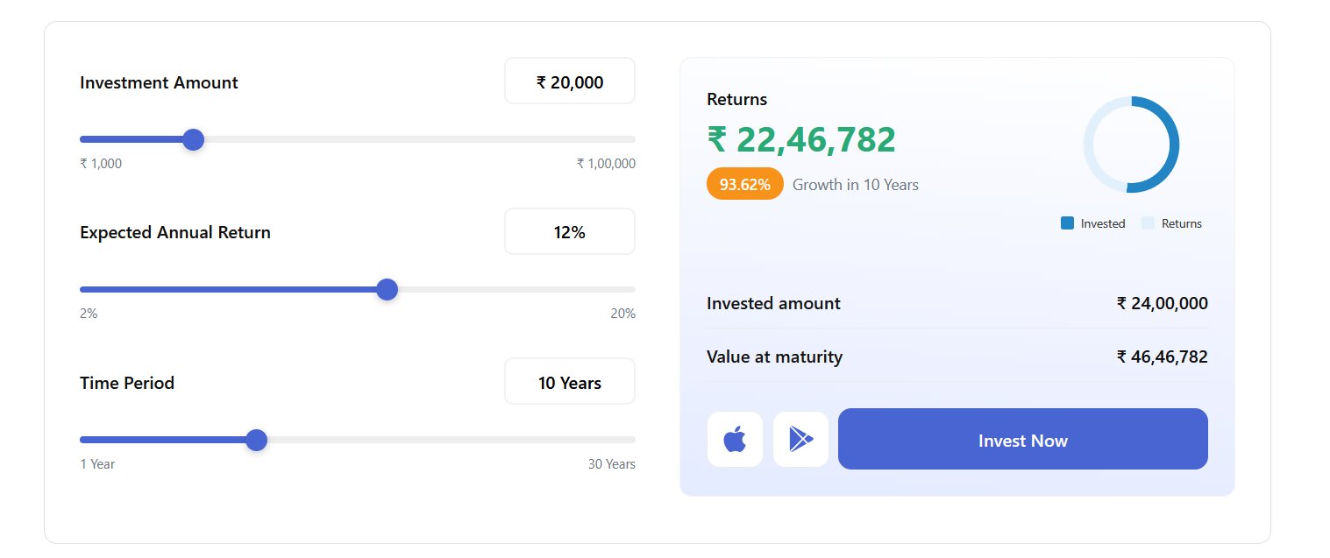
Task: Click the Investment Amount slider handle
Action: click(193, 139)
